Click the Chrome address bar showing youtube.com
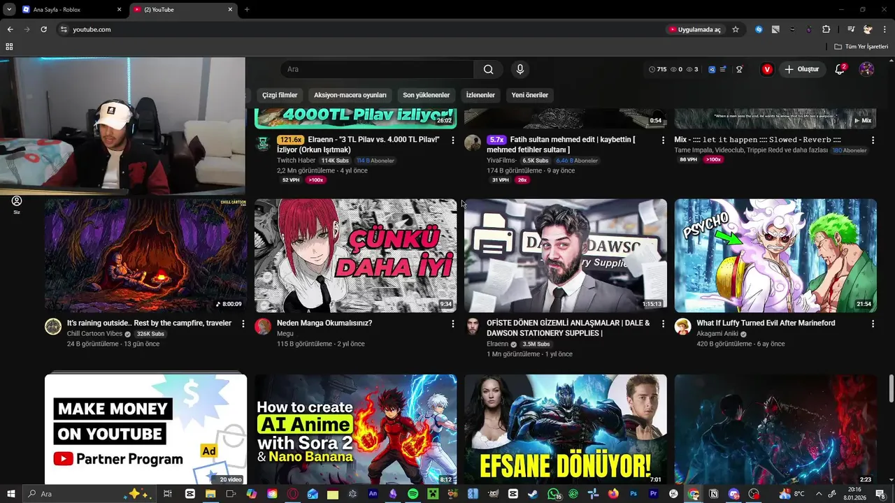This screenshot has height=503, width=895. (357, 29)
